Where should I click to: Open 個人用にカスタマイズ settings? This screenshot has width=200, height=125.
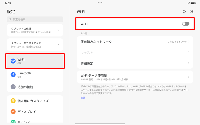(35, 101)
